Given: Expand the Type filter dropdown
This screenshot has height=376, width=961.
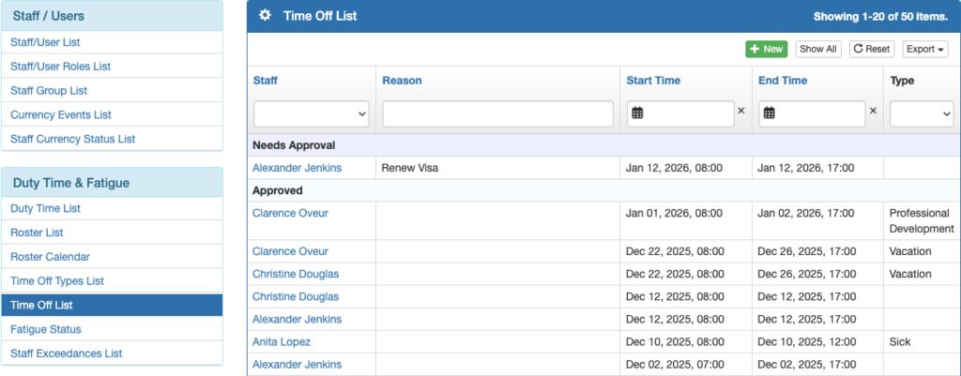Looking at the screenshot, I should (x=921, y=113).
